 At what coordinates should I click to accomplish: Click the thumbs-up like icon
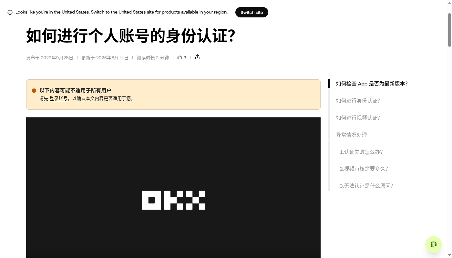[x=180, y=57]
